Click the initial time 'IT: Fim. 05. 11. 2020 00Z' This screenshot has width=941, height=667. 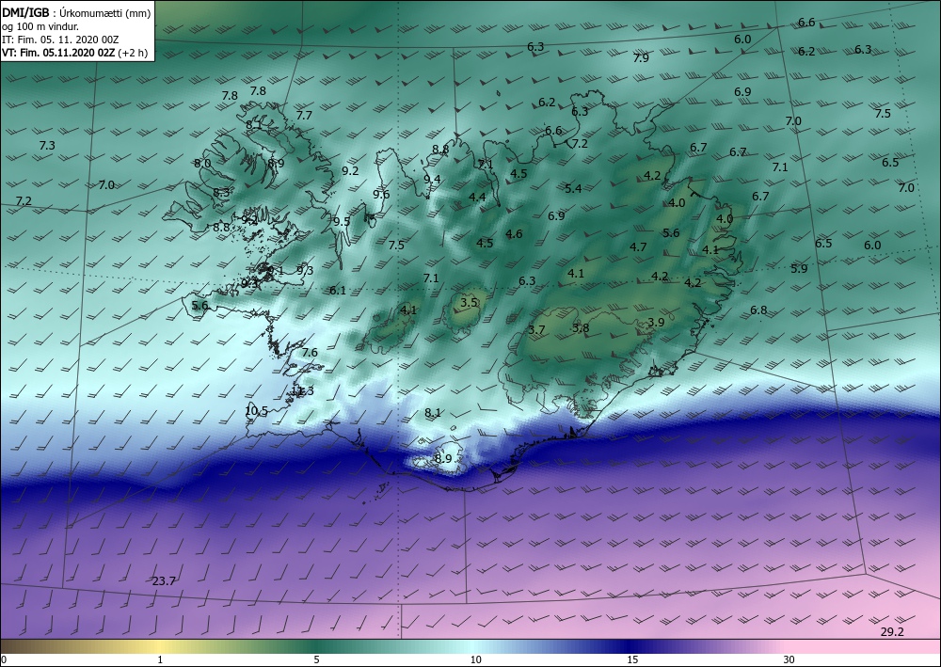point(60,40)
